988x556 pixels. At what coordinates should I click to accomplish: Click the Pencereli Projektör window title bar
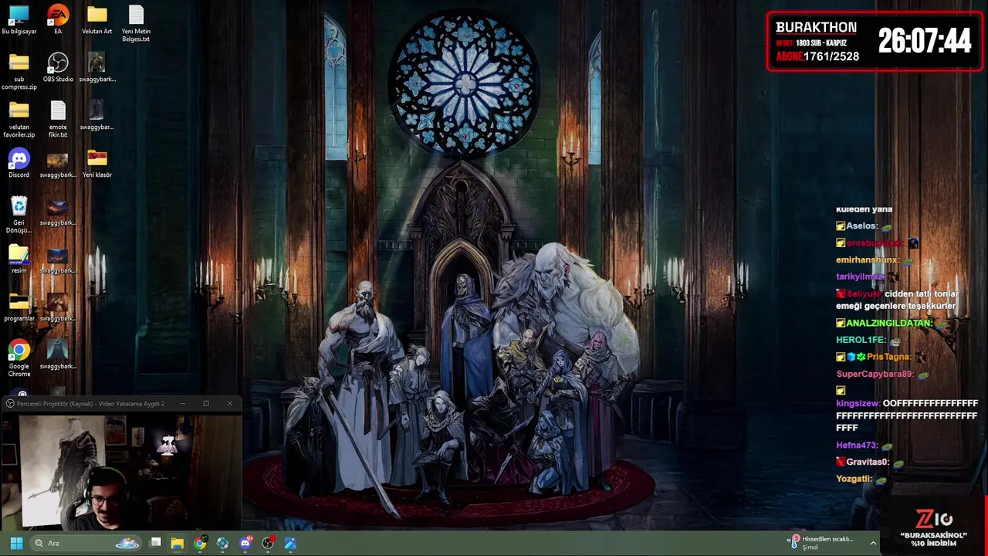(121, 403)
